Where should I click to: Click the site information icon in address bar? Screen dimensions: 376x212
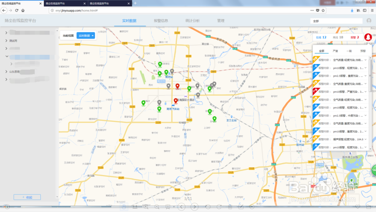pyautogui.click(x=52, y=10)
